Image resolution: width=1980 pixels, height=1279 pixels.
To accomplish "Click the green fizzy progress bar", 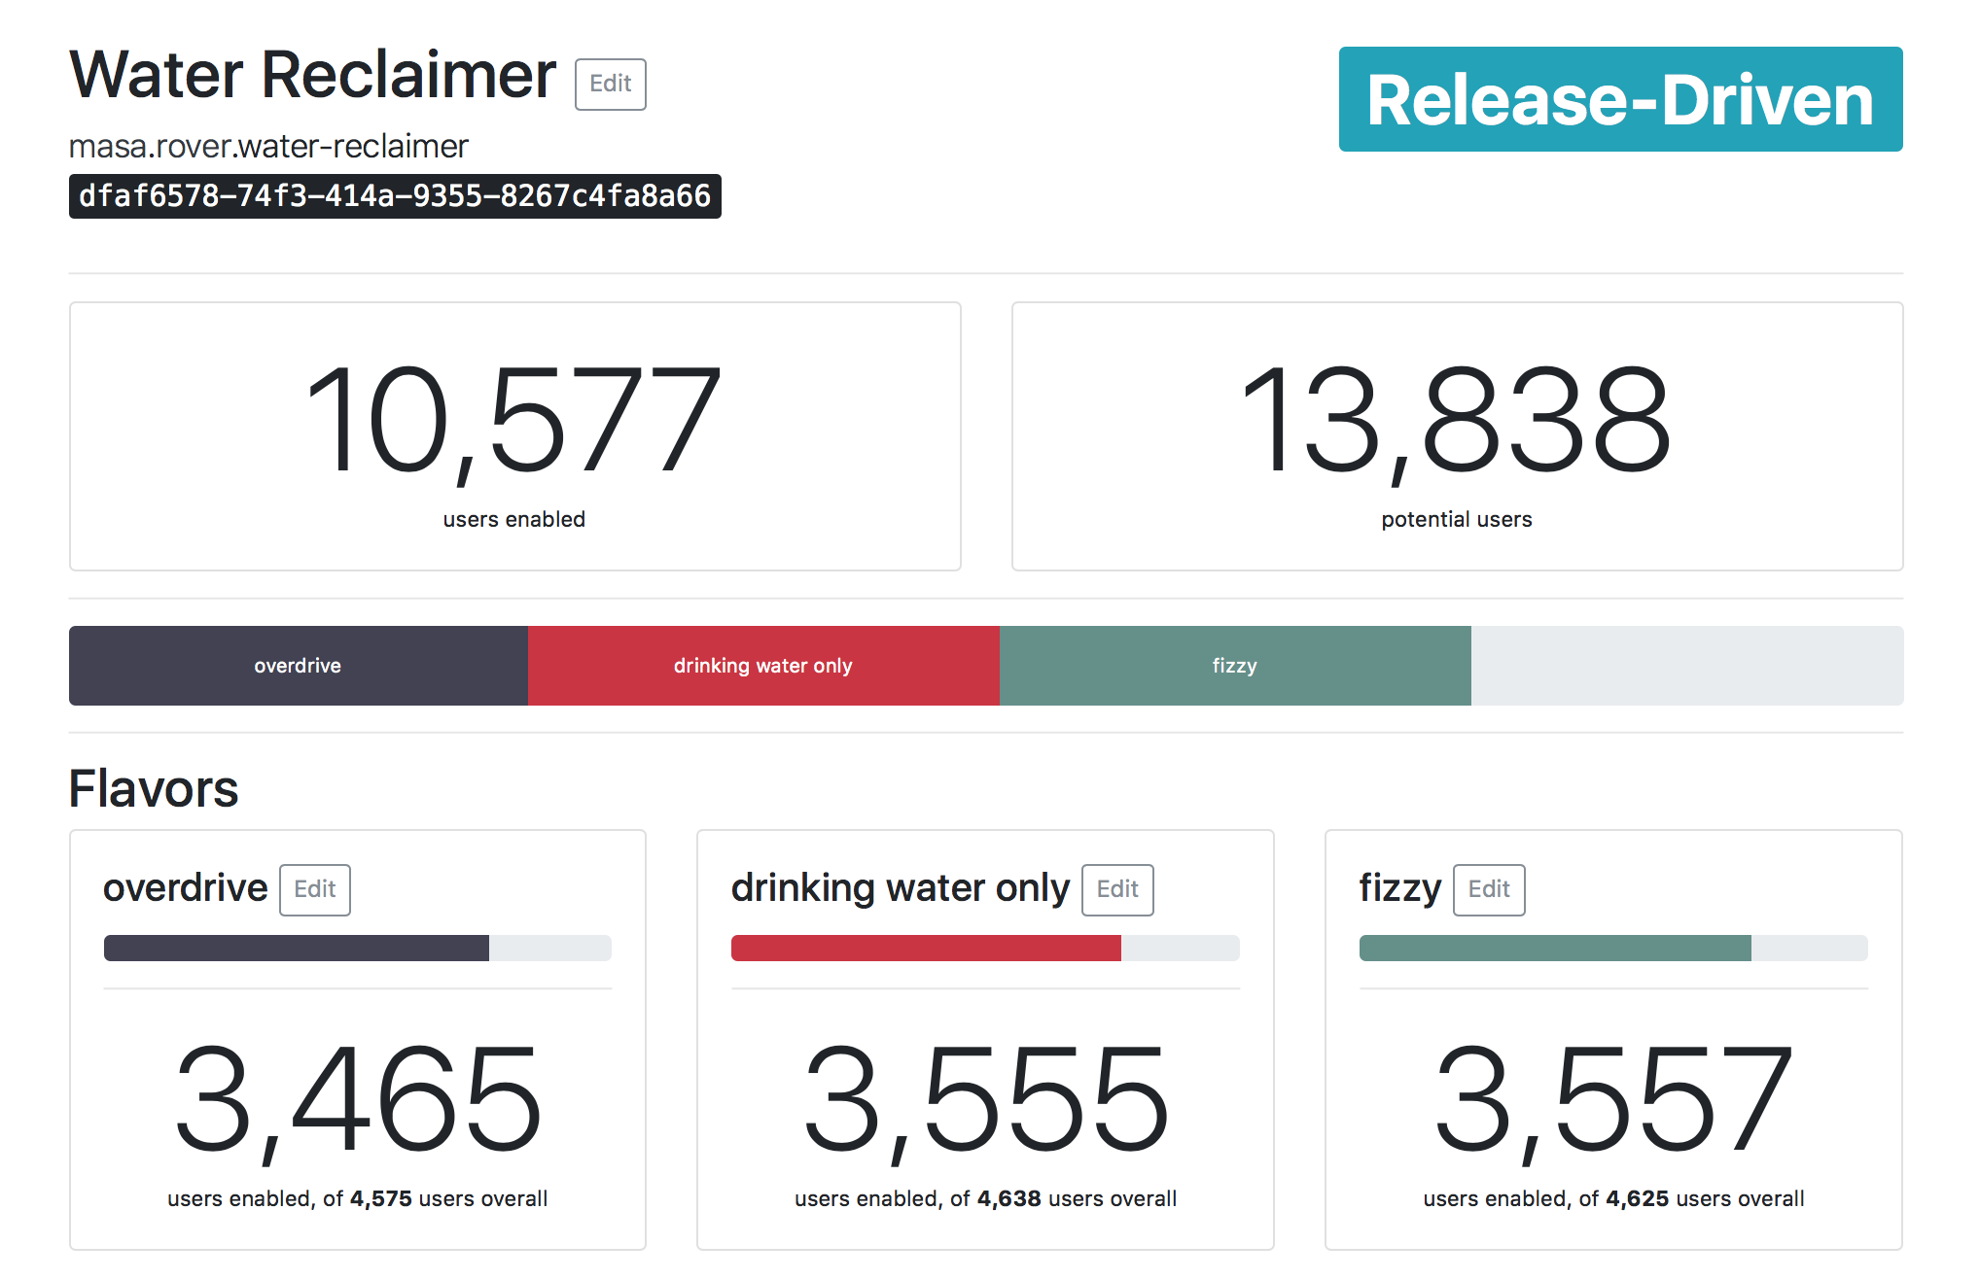I will (x=1613, y=948).
